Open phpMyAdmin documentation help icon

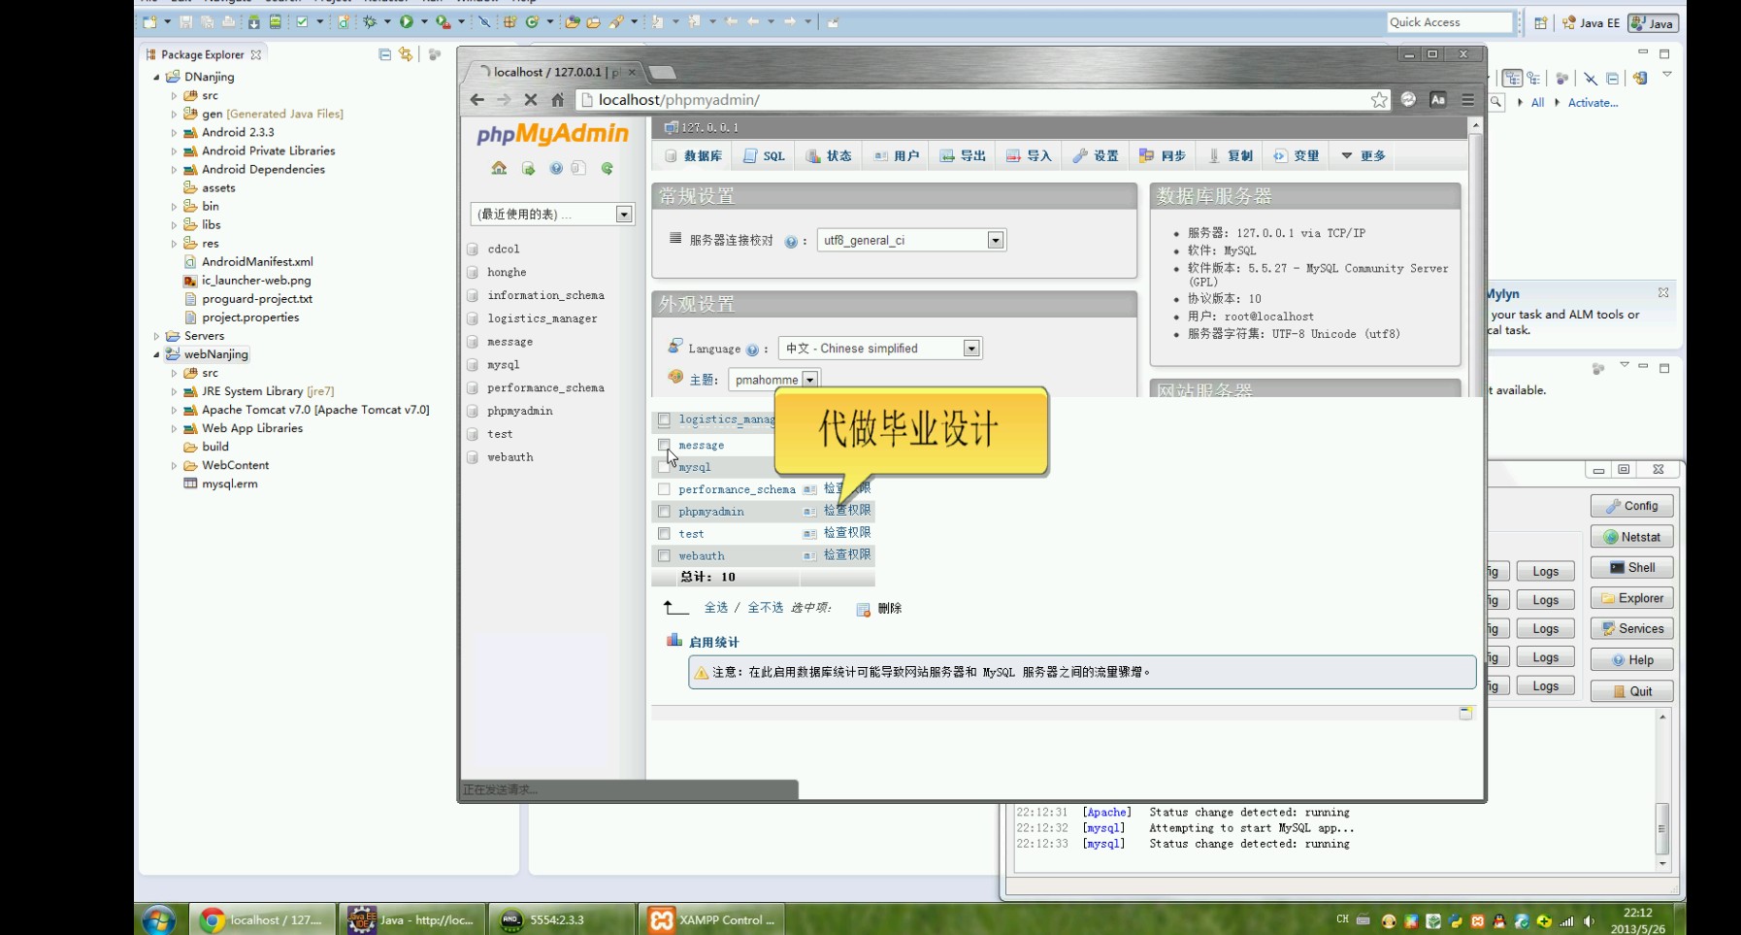(556, 168)
